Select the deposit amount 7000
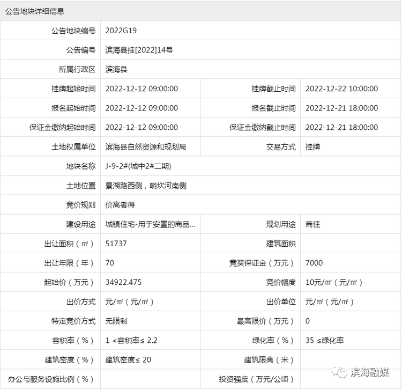402x390 pixels. tap(314, 263)
